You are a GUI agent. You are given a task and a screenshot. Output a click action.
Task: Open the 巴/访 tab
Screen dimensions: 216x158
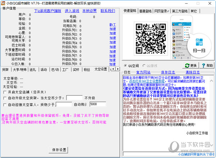coord(55,70)
